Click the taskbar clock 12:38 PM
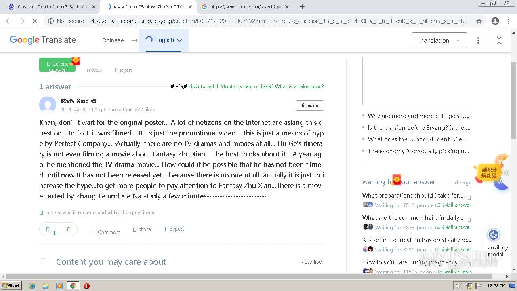This screenshot has width=517, height=291. pyautogui.click(x=496, y=286)
